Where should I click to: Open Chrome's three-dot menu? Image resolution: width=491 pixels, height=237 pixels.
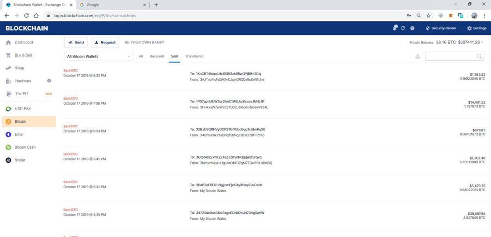click(x=484, y=15)
